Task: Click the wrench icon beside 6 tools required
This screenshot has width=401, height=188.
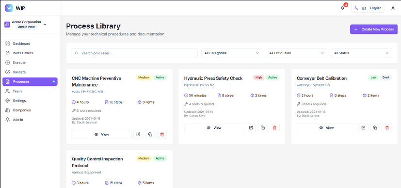Action: pyautogui.click(x=74, y=111)
